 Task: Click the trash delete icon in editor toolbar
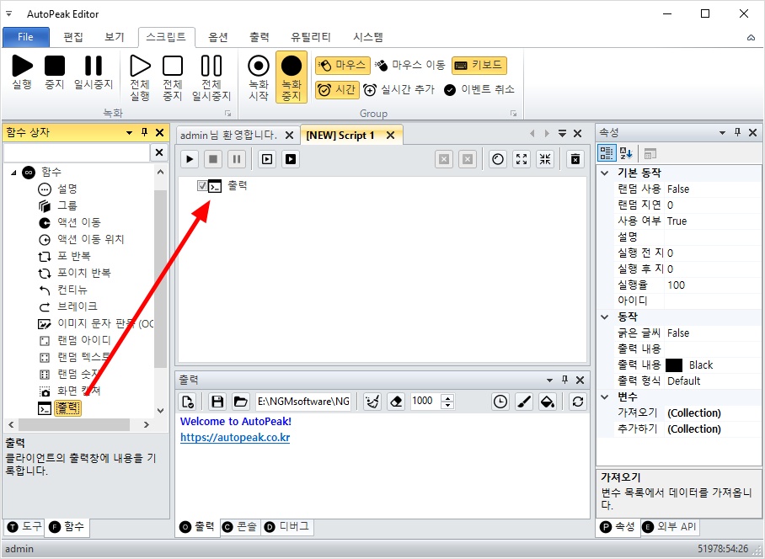[x=575, y=159]
